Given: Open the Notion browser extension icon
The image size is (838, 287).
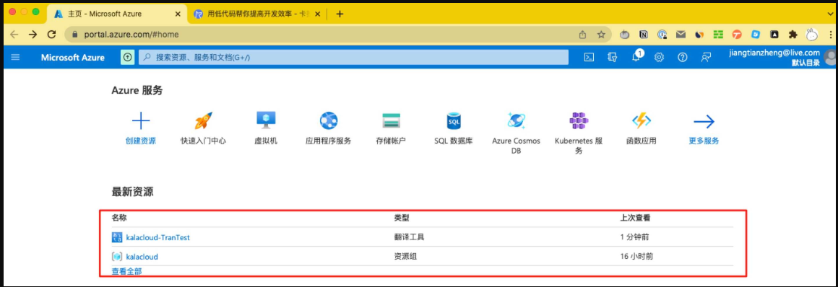Looking at the screenshot, I should pos(644,35).
